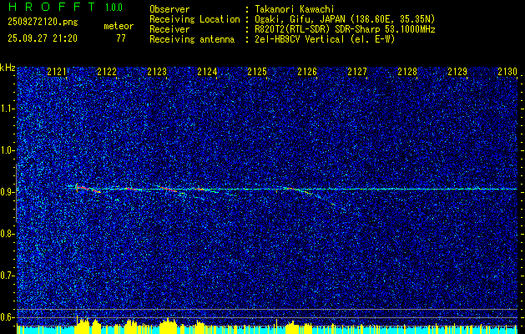Image resolution: width=525 pixels, height=334 pixels.
Task: Click the date text 25.09.27 21:20
Action: [43, 38]
